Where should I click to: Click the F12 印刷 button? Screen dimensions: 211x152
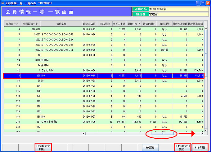(x=200, y=147)
